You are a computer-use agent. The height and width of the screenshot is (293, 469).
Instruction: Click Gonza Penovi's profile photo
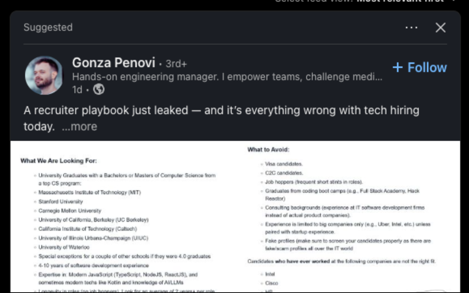pos(44,75)
